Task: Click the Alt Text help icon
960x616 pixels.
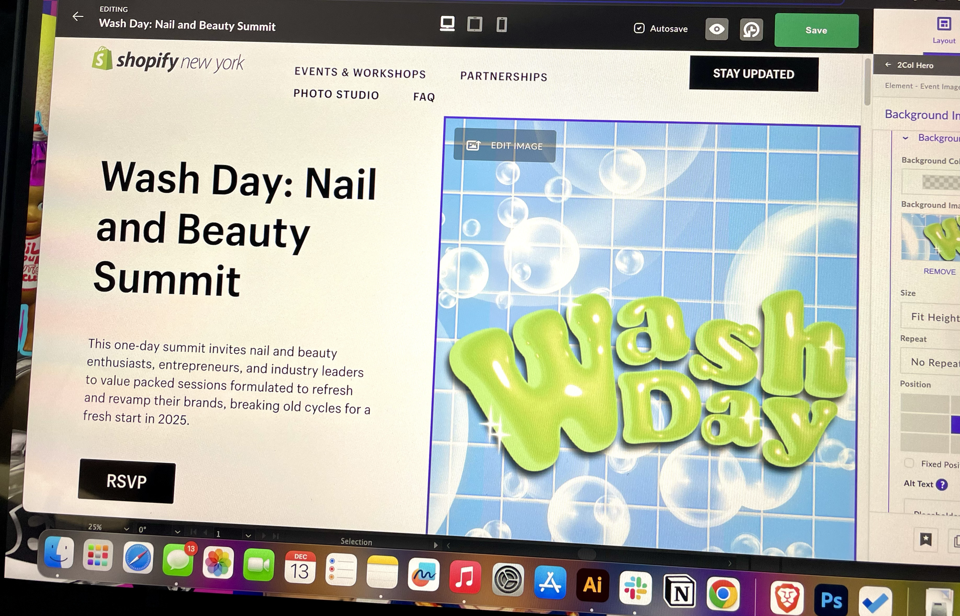Action: tap(942, 485)
